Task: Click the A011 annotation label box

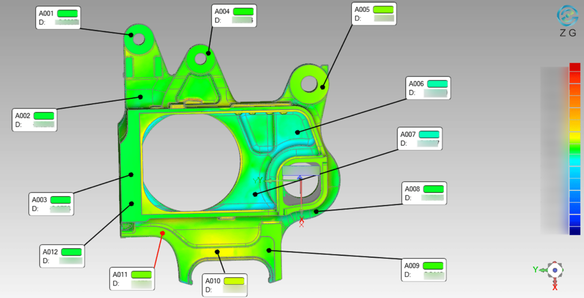Action: [132, 279]
